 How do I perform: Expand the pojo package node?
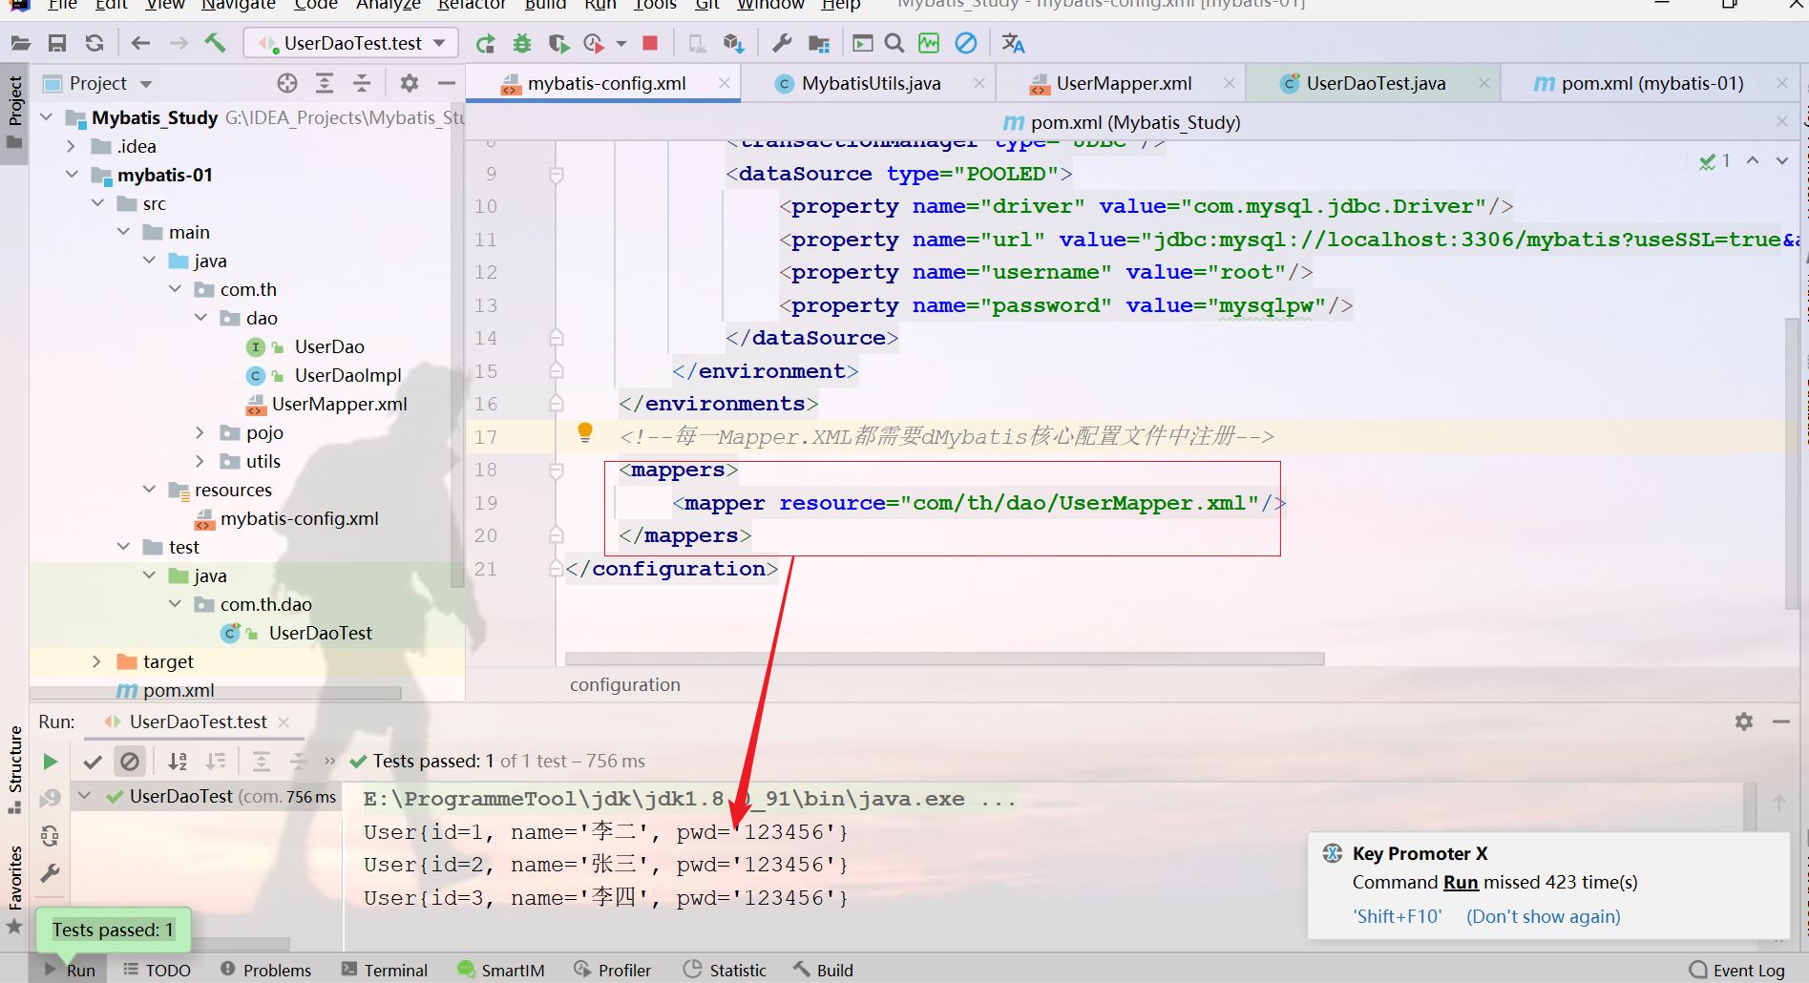(200, 432)
